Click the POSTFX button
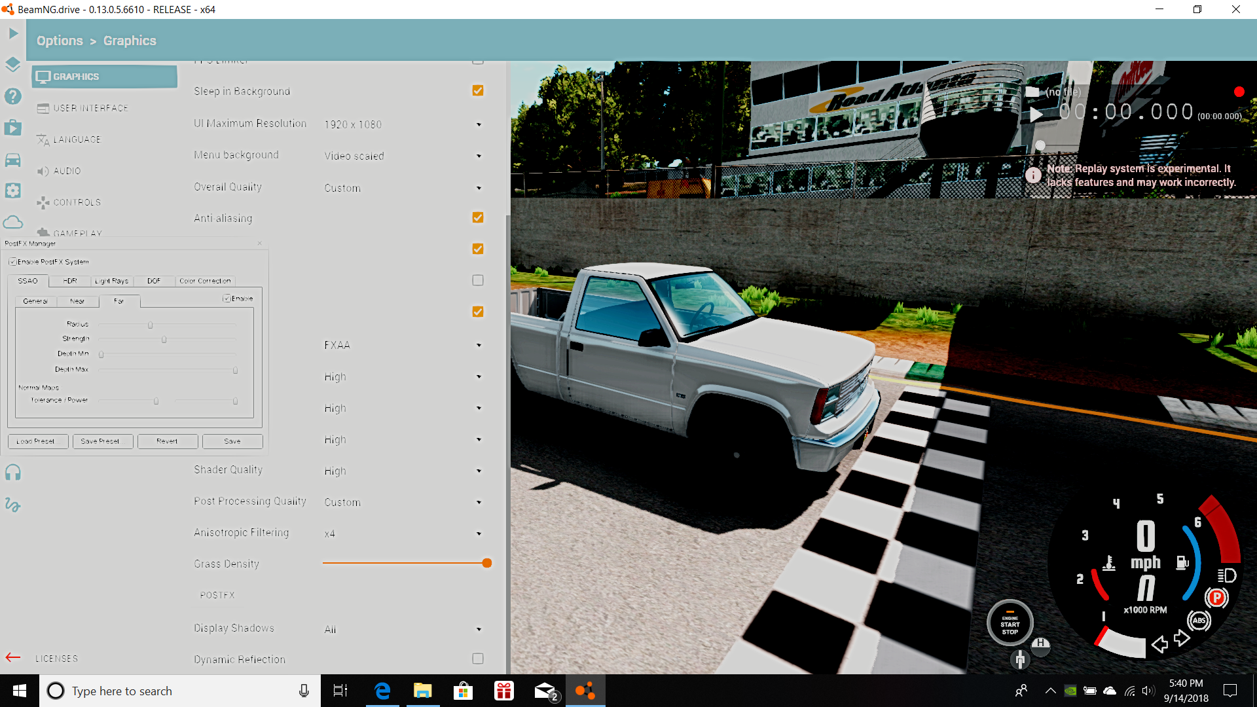 (217, 595)
